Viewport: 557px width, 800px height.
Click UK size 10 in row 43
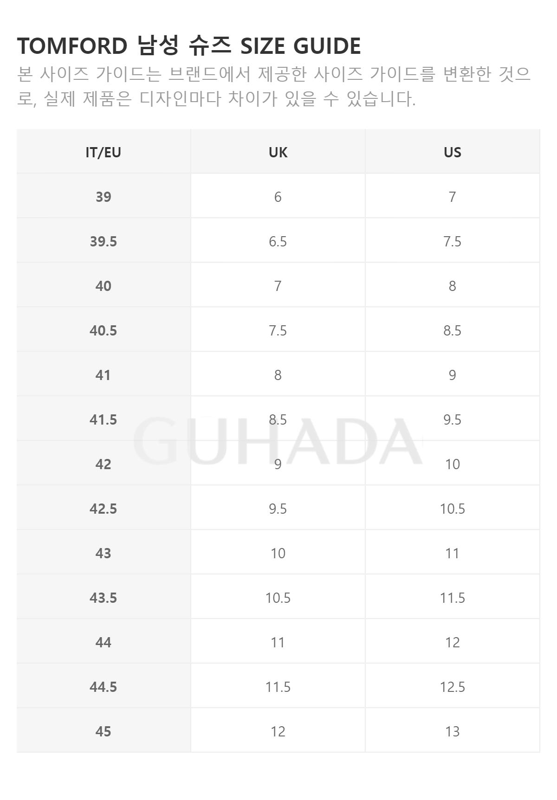pyautogui.click(x=278, y=553)
